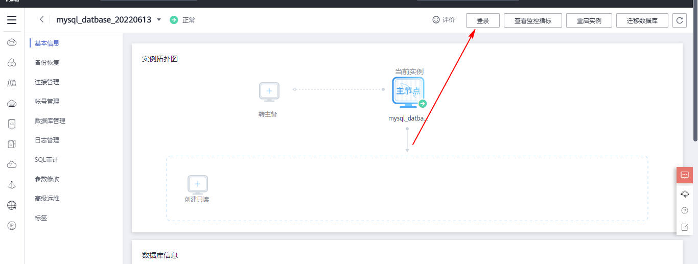
Task: Click the 当前实例 label above main node
Action: click(x=409, y=71)
